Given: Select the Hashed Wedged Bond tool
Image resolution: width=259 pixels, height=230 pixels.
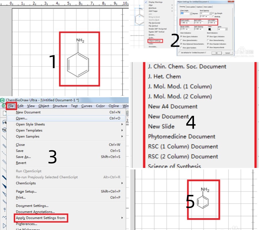Looking at the screenshot, I should (x=4, y=169).
